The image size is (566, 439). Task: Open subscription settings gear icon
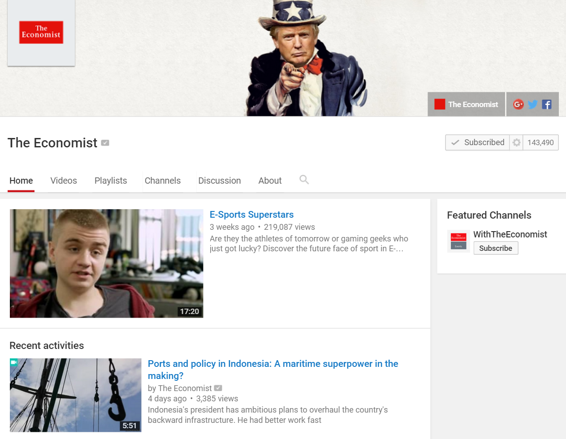pos(516,142)
